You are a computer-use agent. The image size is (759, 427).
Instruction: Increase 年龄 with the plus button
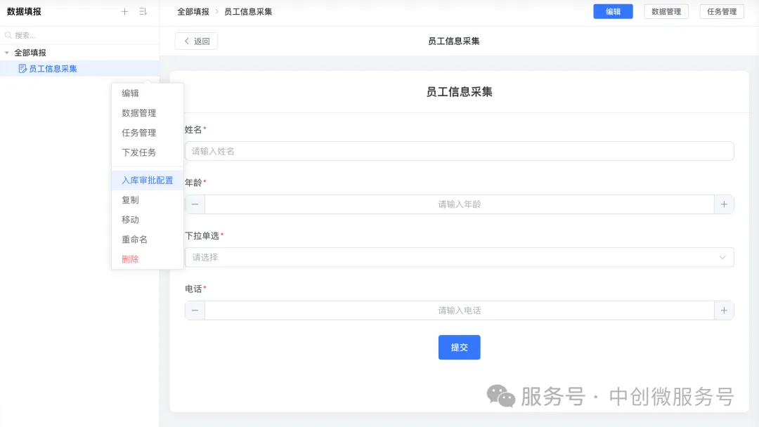click(x=724, y=204)
